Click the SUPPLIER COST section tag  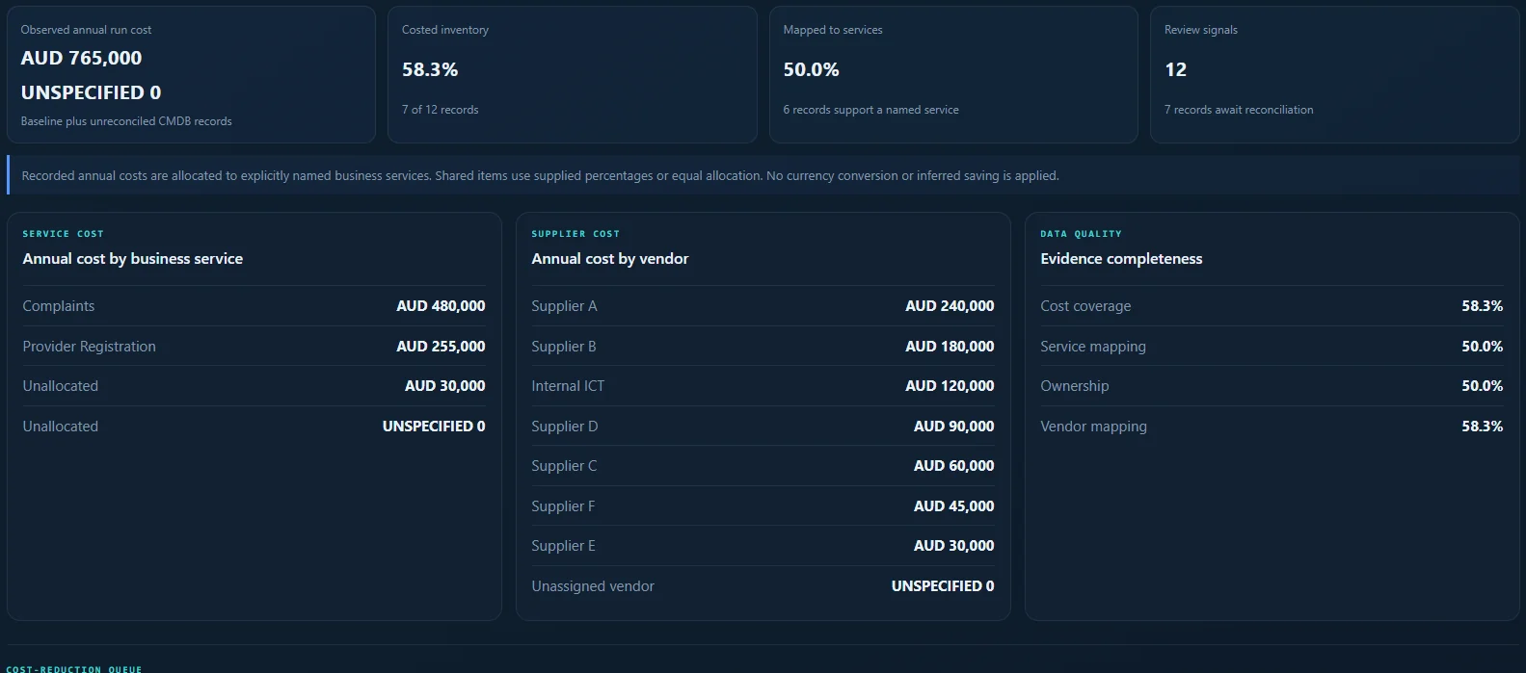pos(576,234)
